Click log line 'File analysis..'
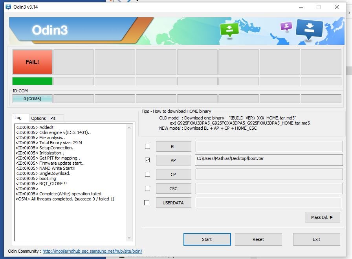The height and width of the screenshot is (259, 352). 40,138
